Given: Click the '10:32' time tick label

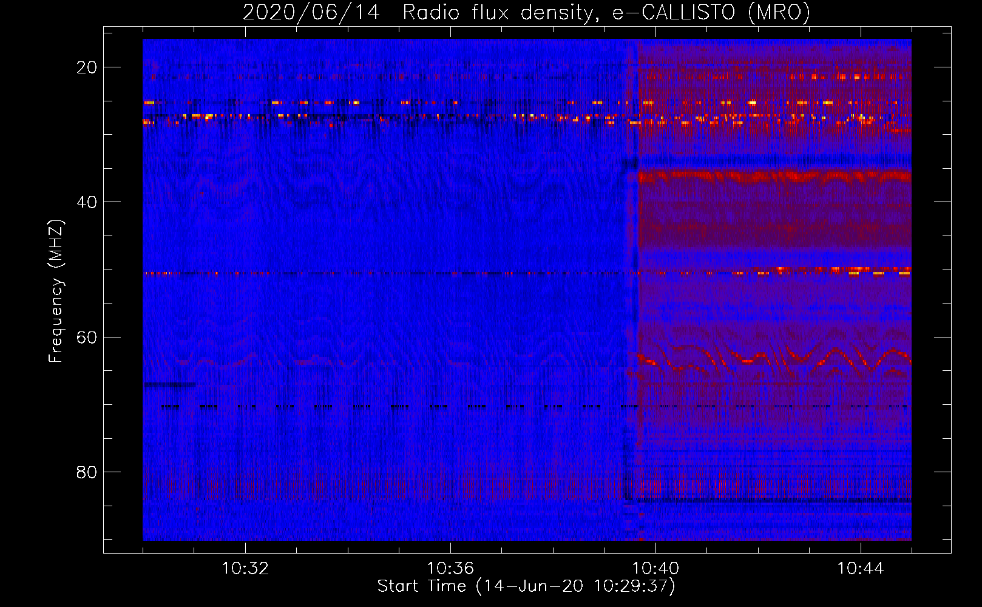Looking at the screenshot, I should (245, 569).
